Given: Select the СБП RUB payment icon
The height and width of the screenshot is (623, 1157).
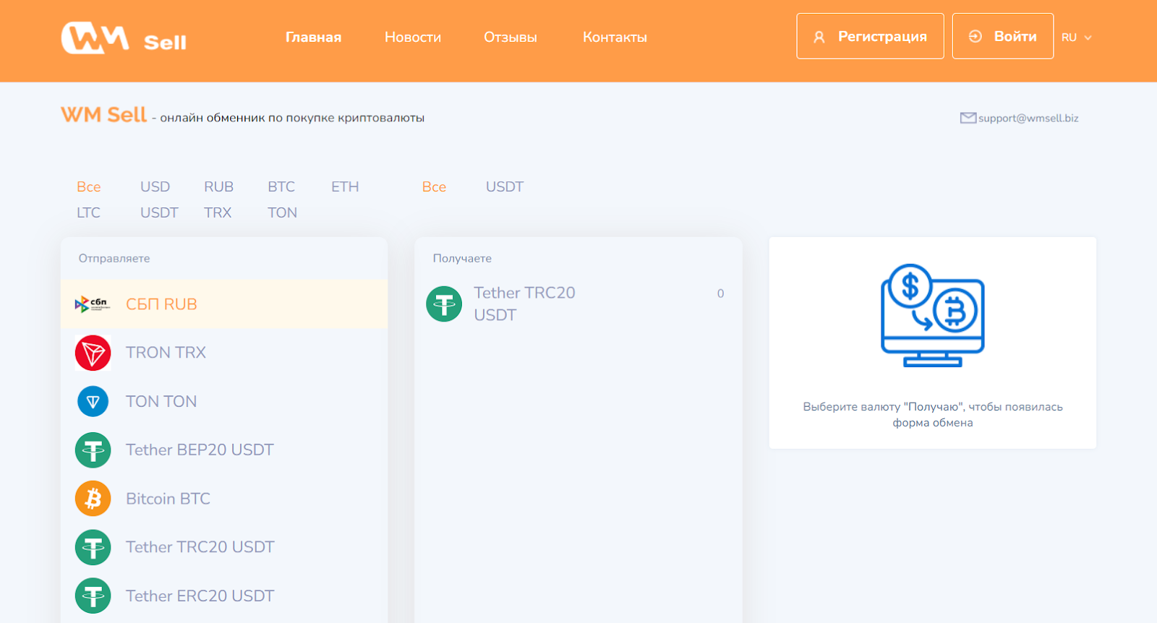Looking at the screenshot, I should 93,304.
